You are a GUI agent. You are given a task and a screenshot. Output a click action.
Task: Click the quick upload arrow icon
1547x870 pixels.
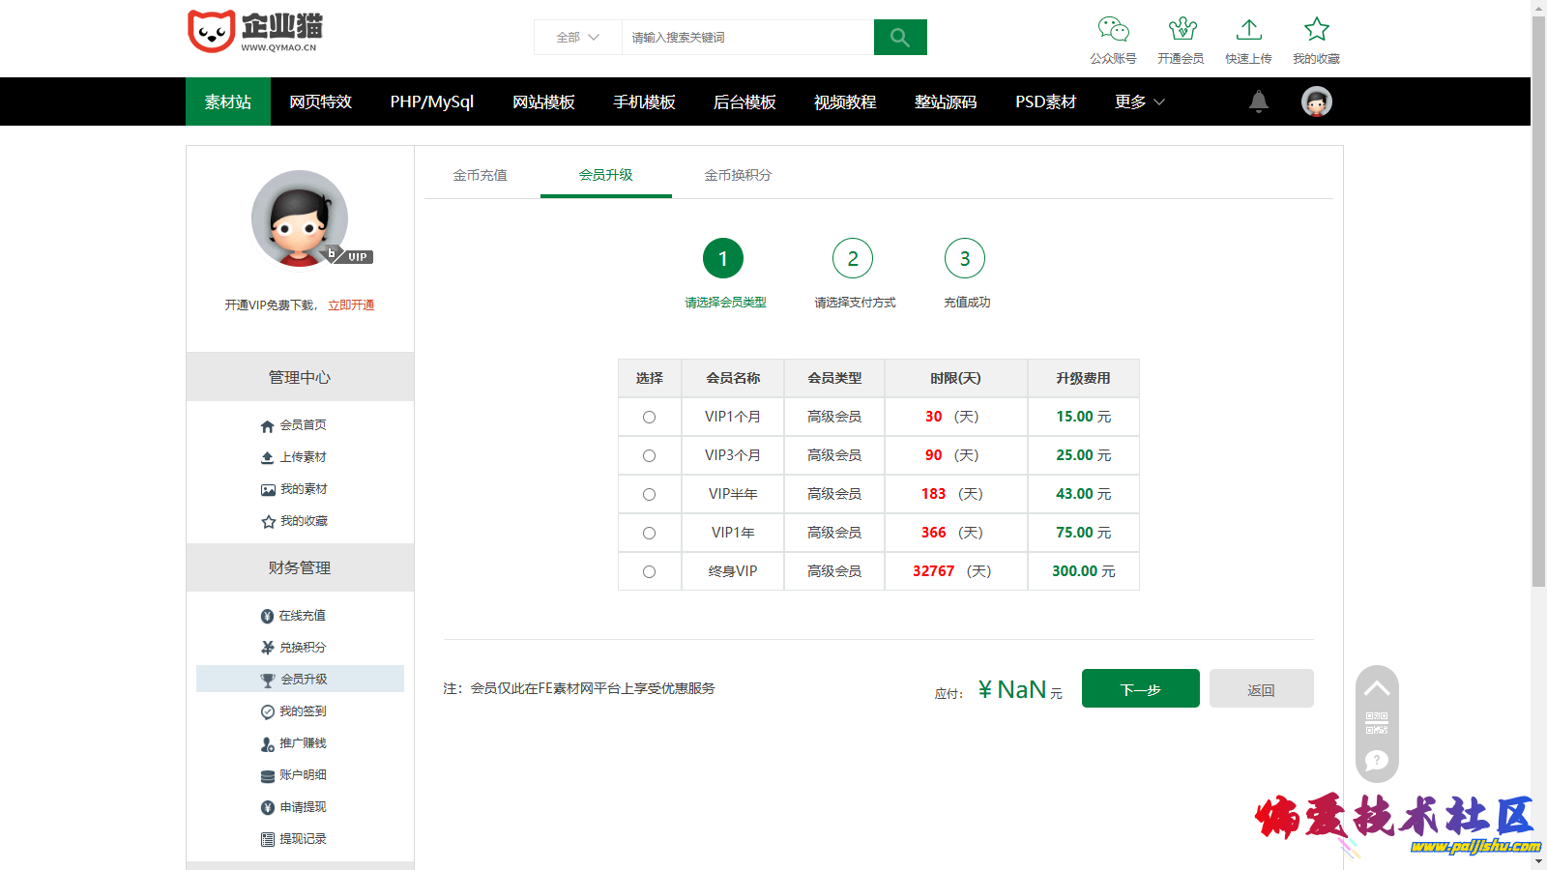coord(1248,30)
